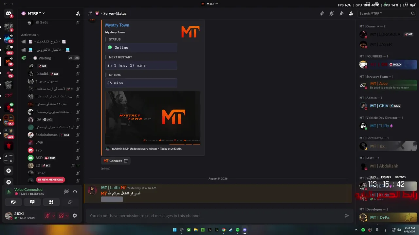Viewport: 419px width, 235px height.
Task: Select member MT | DrFx in Developer list
Action: [x=388, y=217]
